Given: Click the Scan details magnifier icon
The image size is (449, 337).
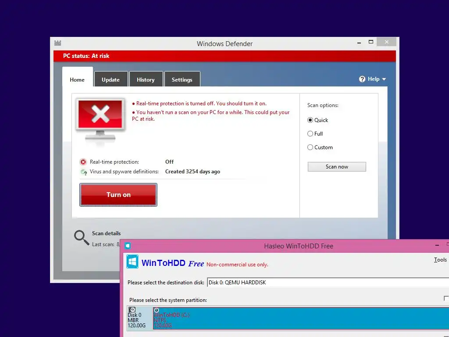Looking at the screenshot, I should pos(81,237).
